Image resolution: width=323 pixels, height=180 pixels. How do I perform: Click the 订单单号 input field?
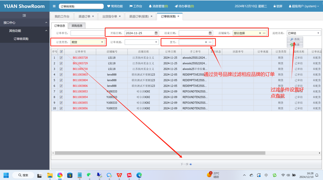pos(88,33)
